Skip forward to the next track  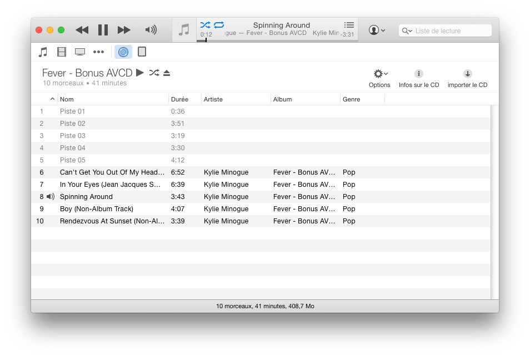[x=124, y=30]
